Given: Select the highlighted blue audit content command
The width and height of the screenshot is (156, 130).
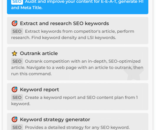Looking at the screenshot, I should [78, 6].
